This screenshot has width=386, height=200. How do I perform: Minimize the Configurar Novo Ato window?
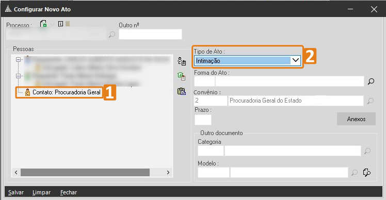point(350,9)
